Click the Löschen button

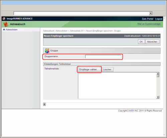tap(107, 70)
